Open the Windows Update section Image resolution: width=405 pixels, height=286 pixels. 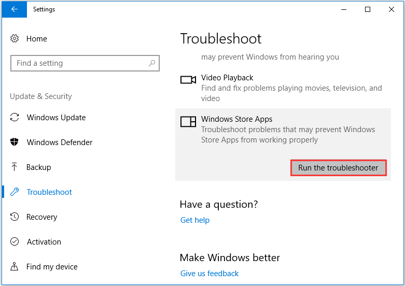(x=56, y=118)
